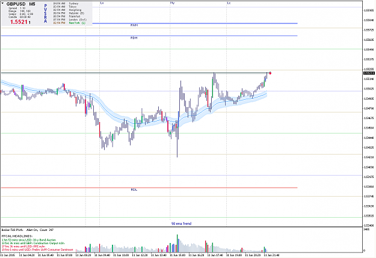Select the Sydney session time row
Image resolution: width=376 pixels, height=258 pixels.
[66, 4]
